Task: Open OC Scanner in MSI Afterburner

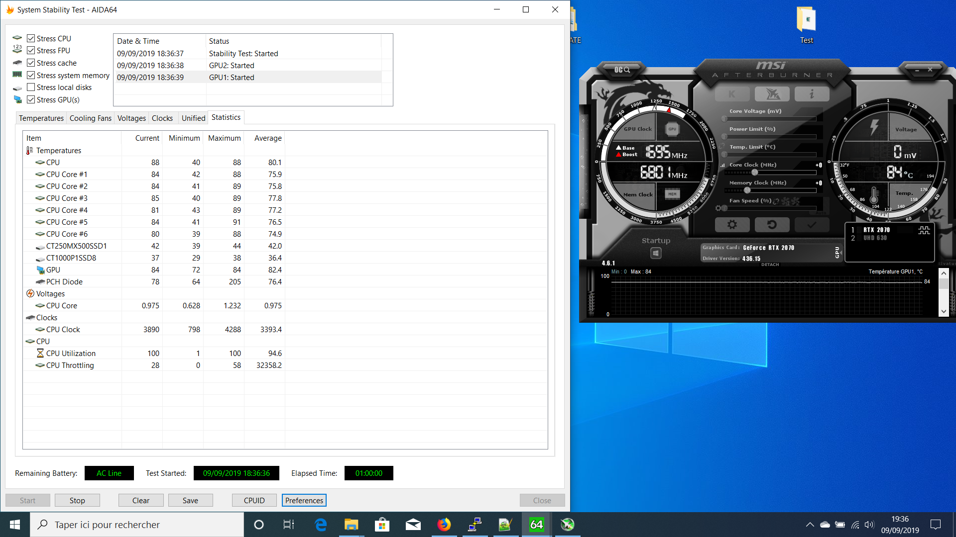Action: (x=622, y=70)
